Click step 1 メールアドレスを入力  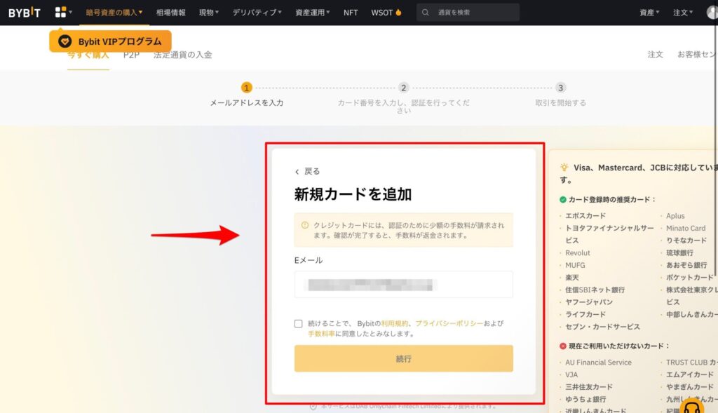246,95
